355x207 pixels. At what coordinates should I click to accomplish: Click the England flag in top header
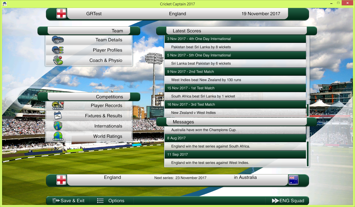click(61, 14)
